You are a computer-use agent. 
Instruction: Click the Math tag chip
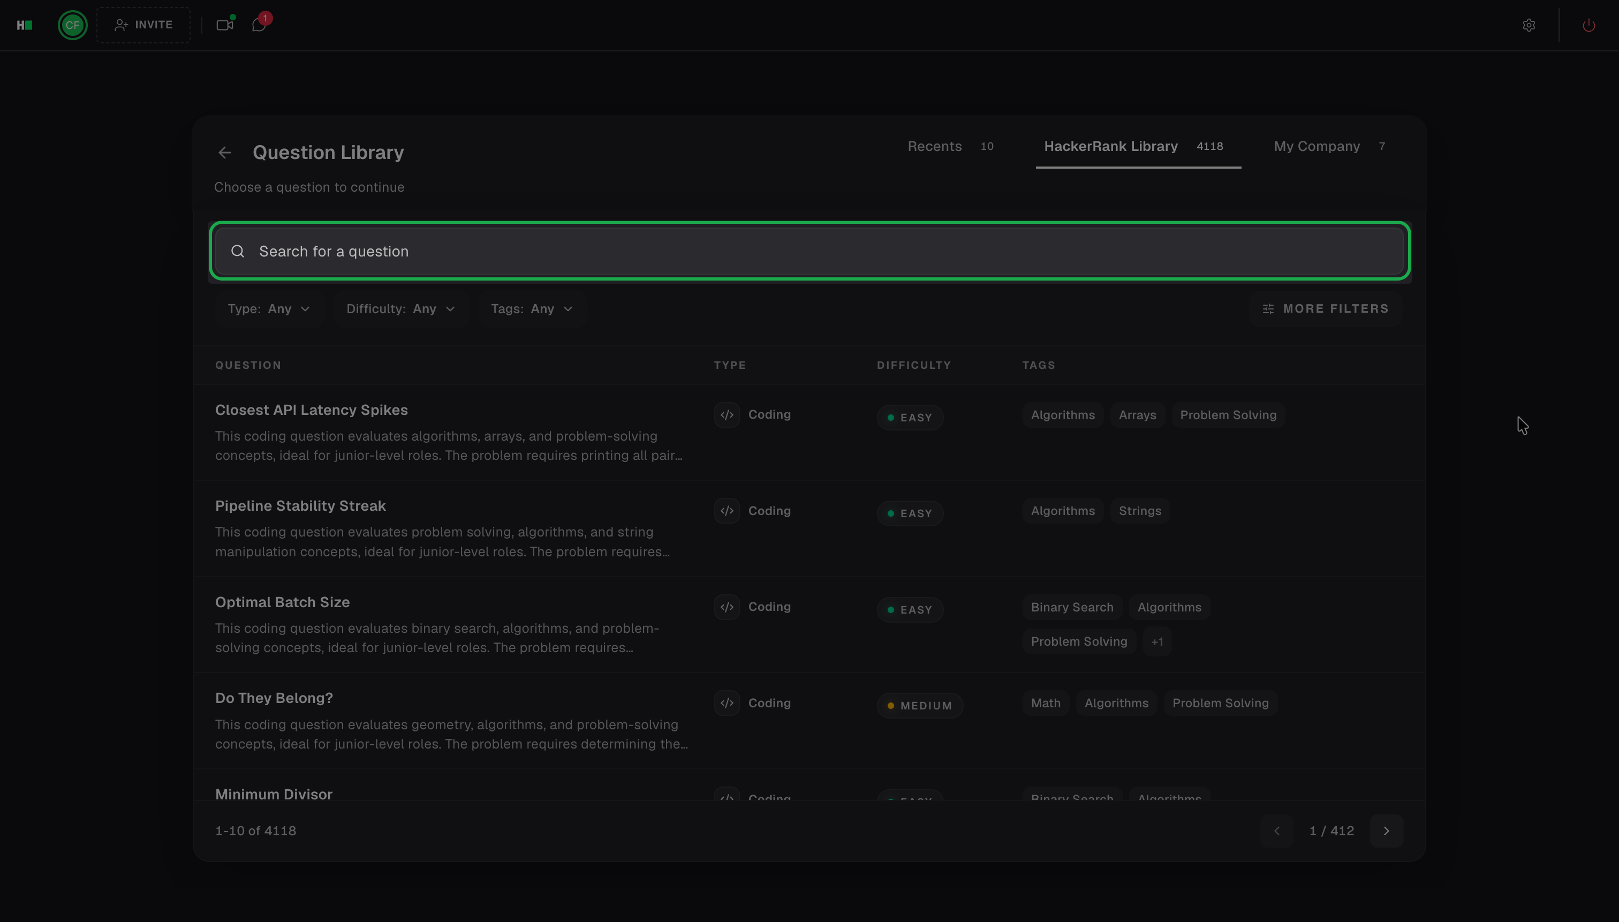point(1046,704)
